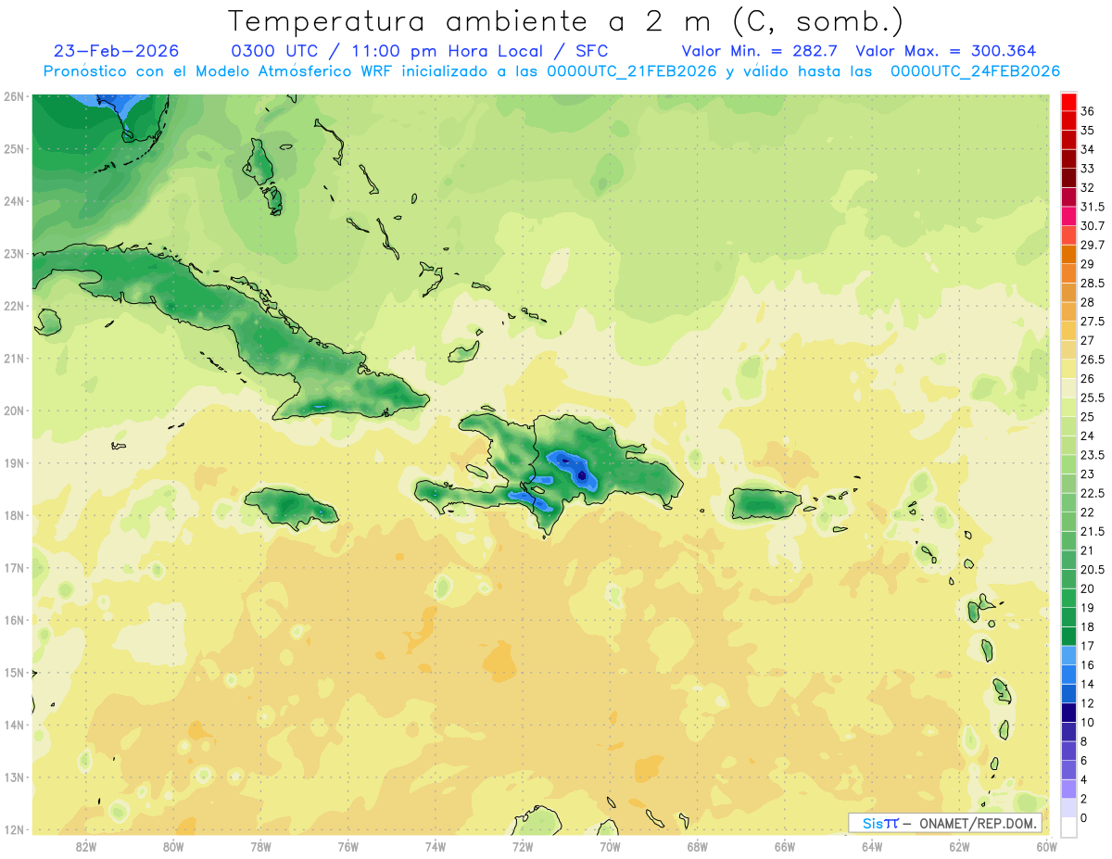Viewport: 1112px width, 859px height.
Task: Click the latitude axis label '24N'
Action: pyautogui.click(x=14, y=201)
